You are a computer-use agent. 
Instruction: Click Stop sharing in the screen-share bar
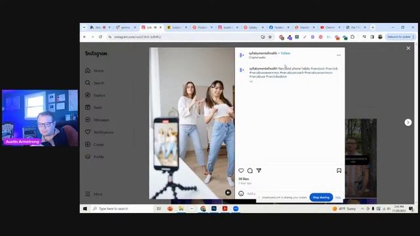(321, 197)
